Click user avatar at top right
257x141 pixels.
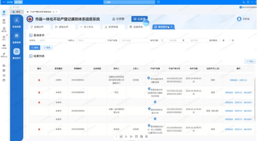[239, 19]
